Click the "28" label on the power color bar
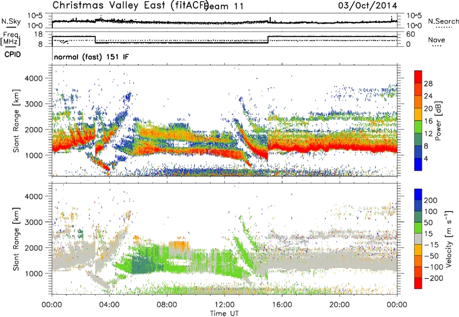The width and height of the screenshot is (459, 317). tap(428, 84)
